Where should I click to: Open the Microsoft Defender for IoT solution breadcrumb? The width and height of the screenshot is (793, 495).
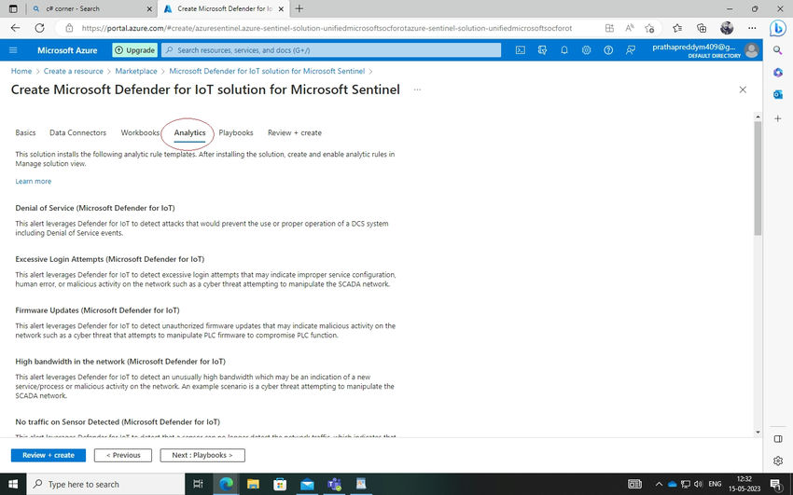click(x=267, y=71)
